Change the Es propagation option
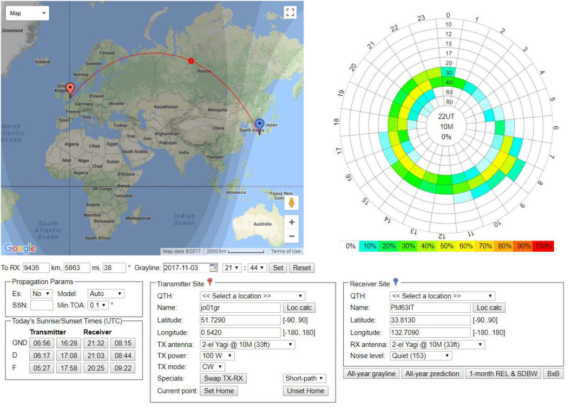571x407 pixels. (x=41, y=294)
